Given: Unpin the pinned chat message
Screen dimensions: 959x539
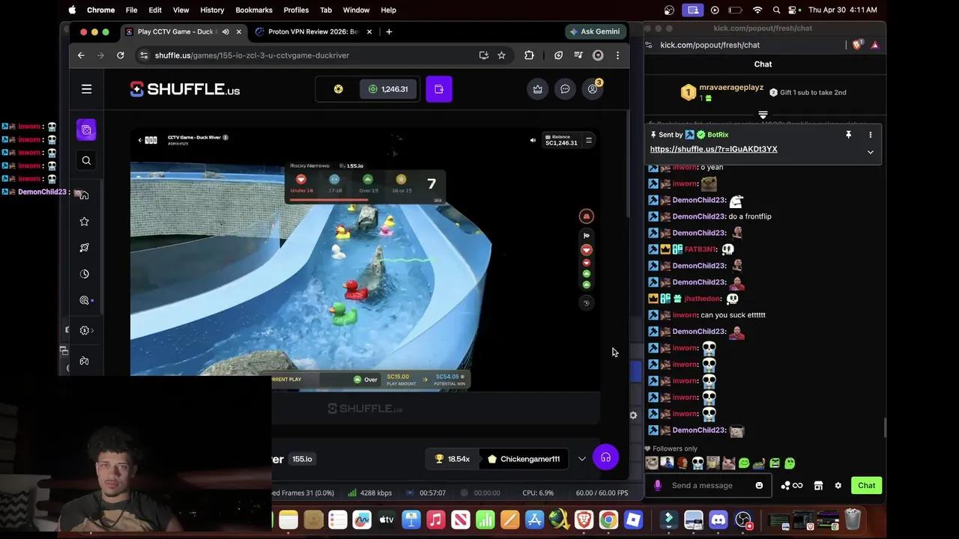Looking at the screenshot, I should click(848, 135).
